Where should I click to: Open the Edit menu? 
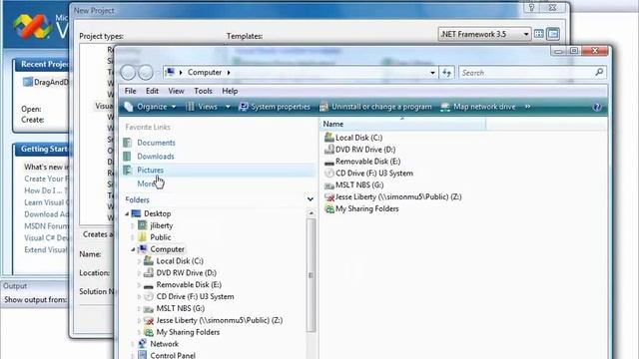152,91
